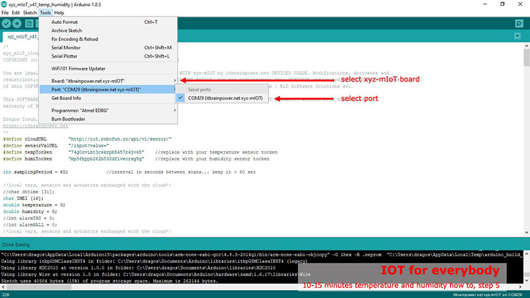Image resolution: width=530 pixels, height=298 pixels.
Task: Click the console scroll right arrow
Action: [520, 287]
